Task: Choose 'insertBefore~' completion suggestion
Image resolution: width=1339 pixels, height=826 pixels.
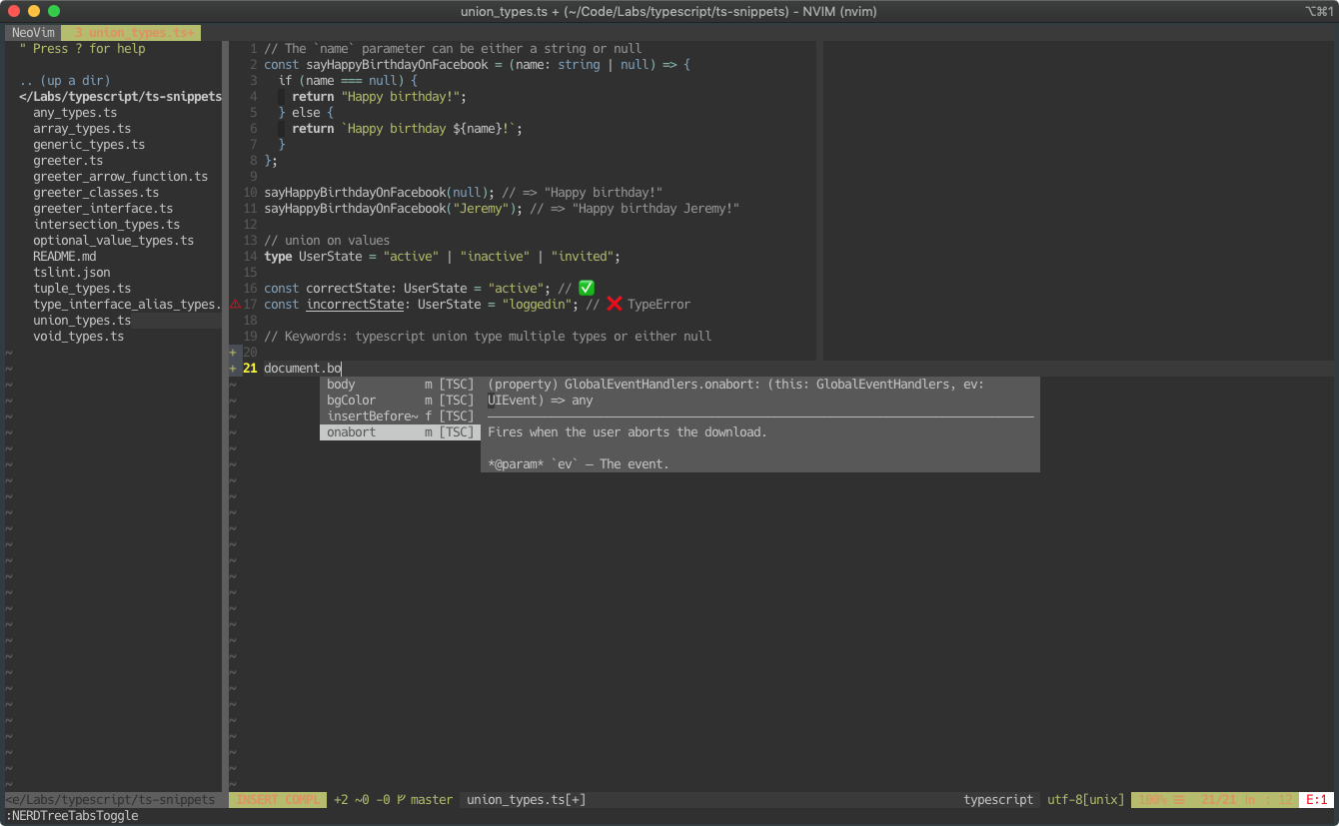Action: coord(400,416)
